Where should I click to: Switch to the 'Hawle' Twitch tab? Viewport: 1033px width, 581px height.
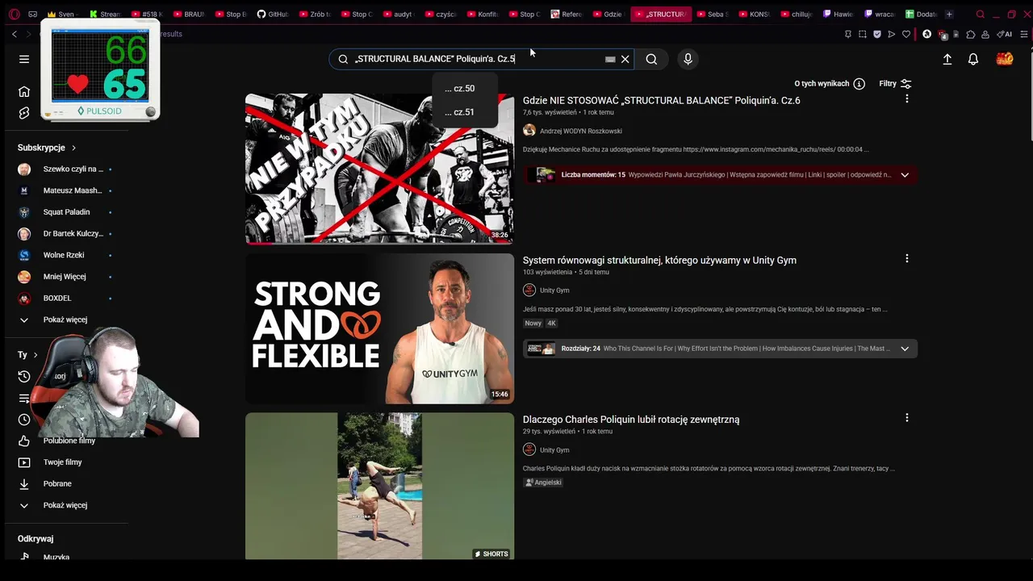(839, 14)
